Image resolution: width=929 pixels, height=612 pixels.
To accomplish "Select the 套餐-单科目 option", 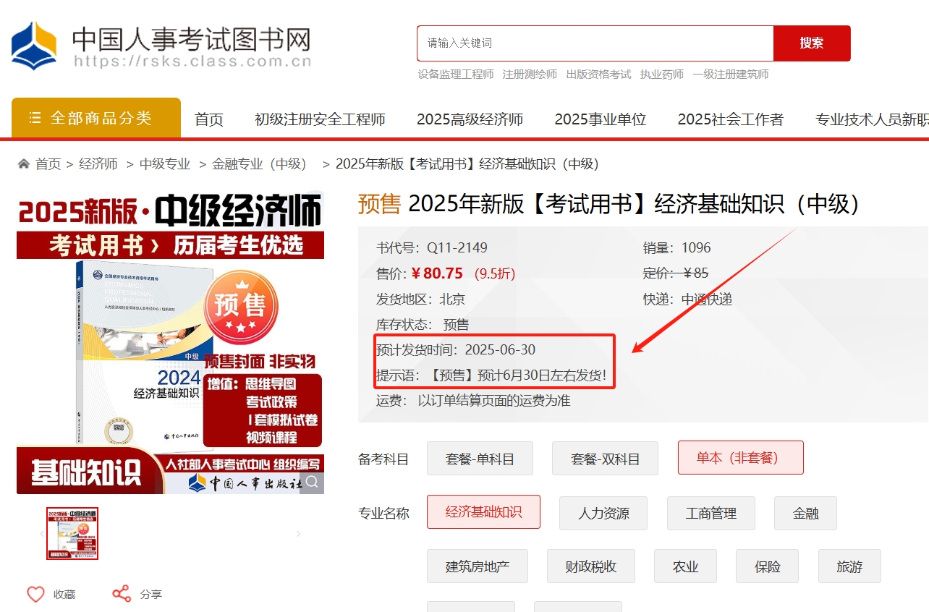I will click(480, 458).
